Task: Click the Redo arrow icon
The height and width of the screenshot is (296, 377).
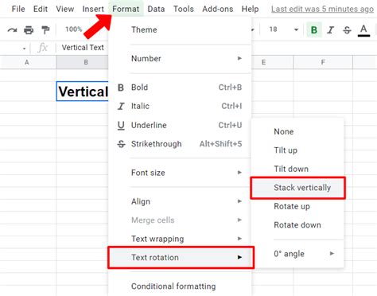Action: pyautogui.click(x=12, y=30)
